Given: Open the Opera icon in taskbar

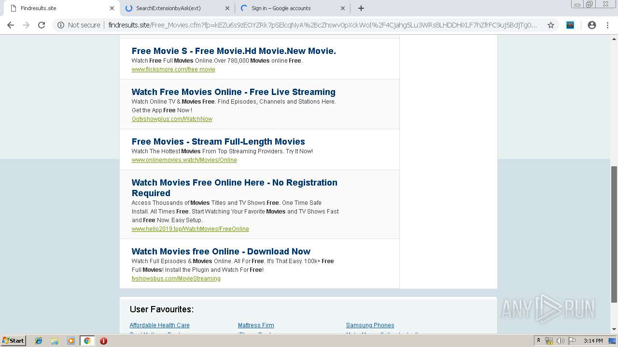Looking at the screenshot, I should click(103, 341).
